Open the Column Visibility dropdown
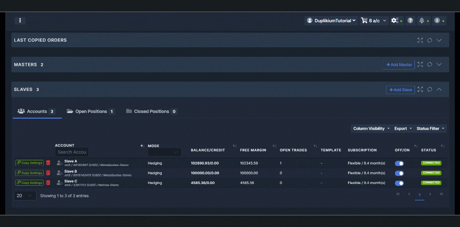 371,128
